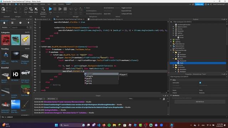
Task: Open Toolbox Recent clock tab
Action: [20, 23]
